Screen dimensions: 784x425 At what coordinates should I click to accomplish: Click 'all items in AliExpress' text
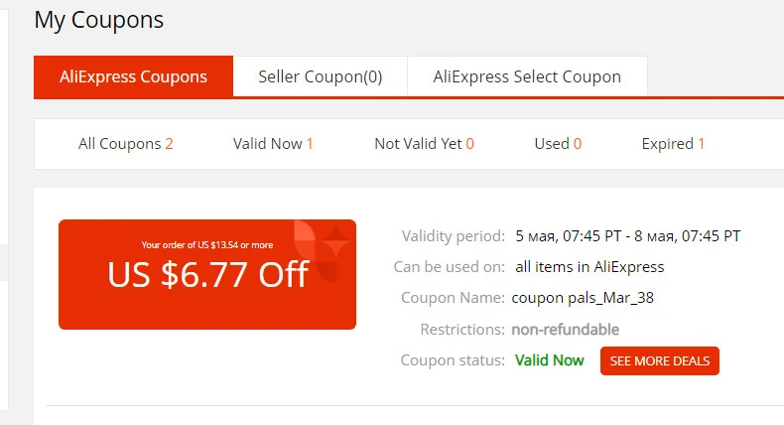click(590, 267)
